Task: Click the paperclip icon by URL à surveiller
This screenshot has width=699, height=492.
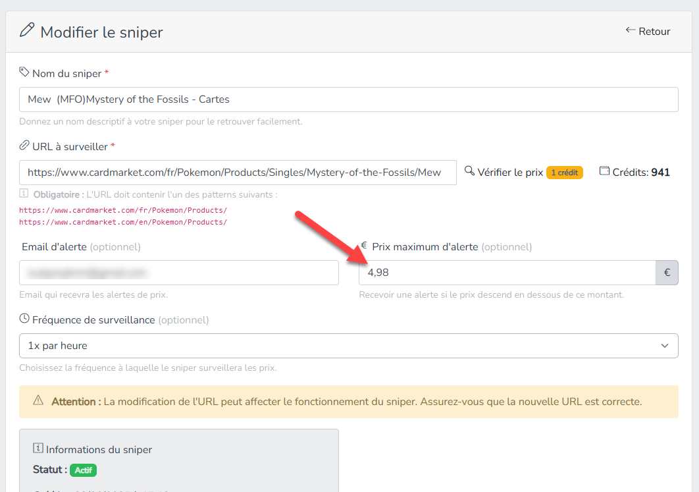Action: point(24,145)
